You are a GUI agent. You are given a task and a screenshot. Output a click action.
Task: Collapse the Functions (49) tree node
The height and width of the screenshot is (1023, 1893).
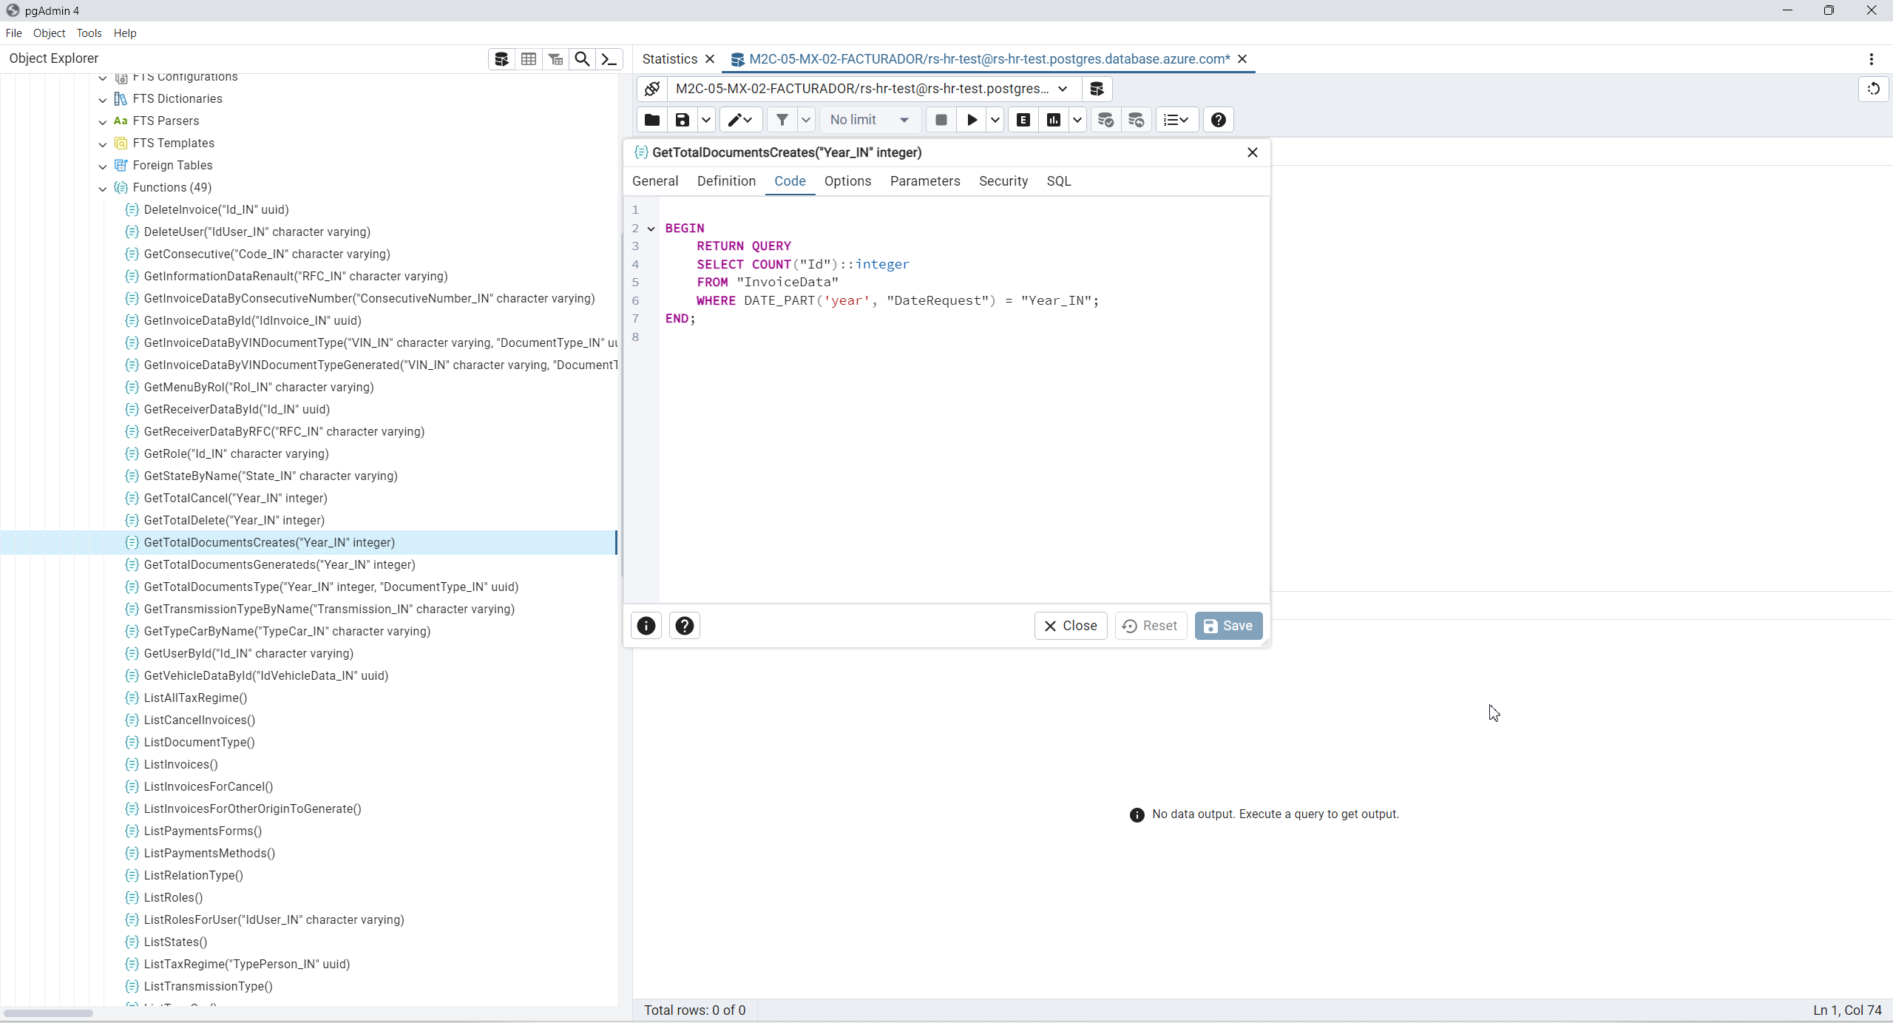(x=103, y=188)
